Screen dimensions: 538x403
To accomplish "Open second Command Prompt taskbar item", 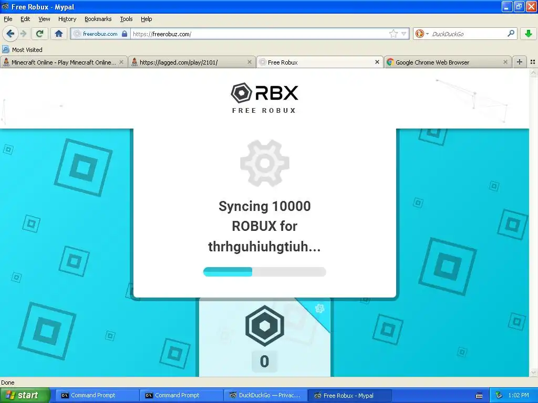I will [x=180, y=395].
